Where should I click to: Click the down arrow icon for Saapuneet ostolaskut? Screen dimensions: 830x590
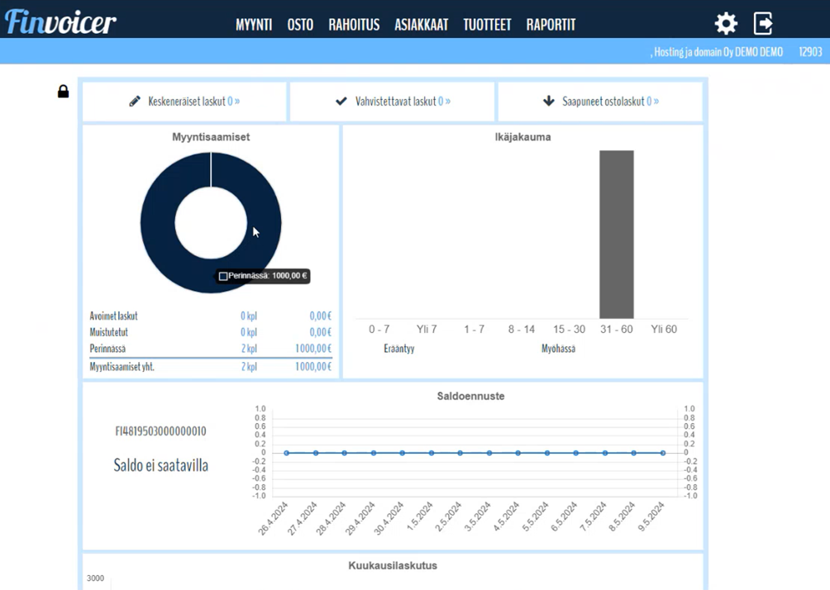pos(548,102)
